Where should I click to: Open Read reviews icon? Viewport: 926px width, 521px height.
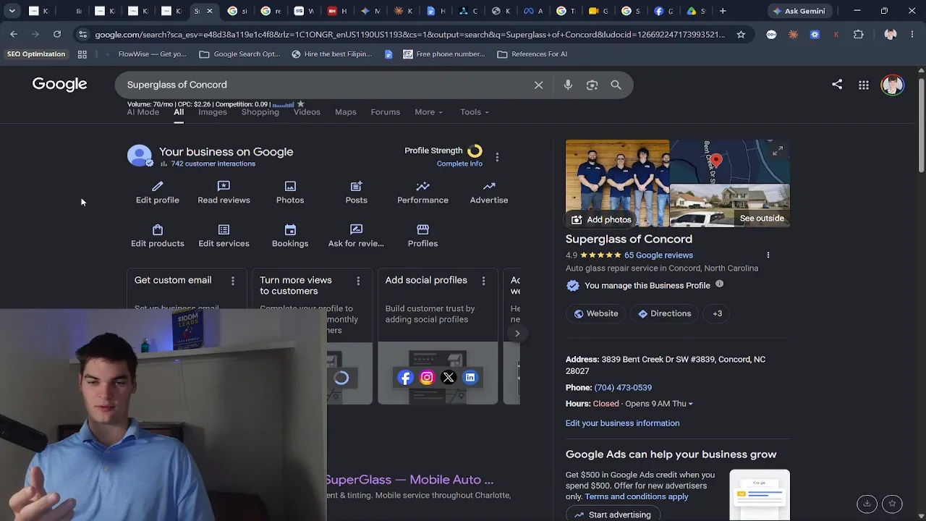[224, 187]
